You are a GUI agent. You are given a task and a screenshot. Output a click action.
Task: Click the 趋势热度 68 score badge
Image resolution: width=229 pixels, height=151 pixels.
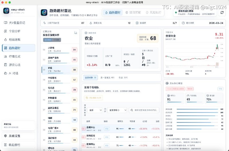(148, 38)
